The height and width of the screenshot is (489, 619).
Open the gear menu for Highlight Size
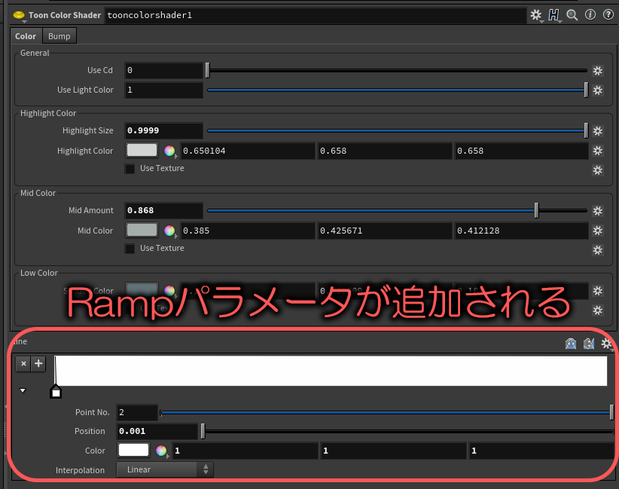[598, 131]
